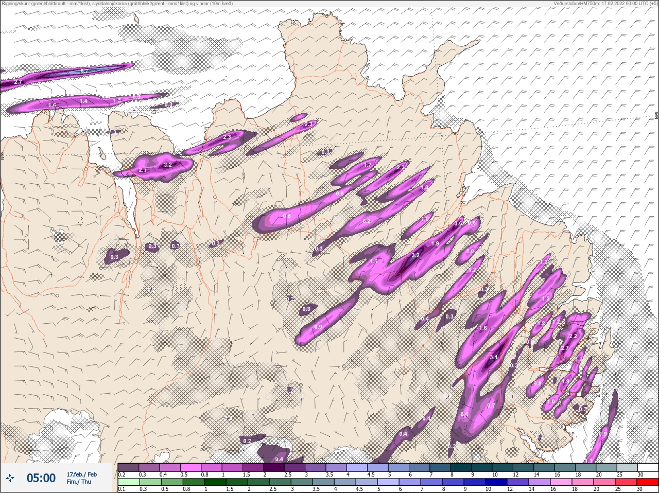This screenshot has height=493, width=659.
Task: Pick the upper legend grey swatch starting at 20
Action: 606,467
